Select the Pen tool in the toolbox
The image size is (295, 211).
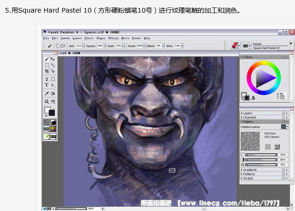pos(47,79)
